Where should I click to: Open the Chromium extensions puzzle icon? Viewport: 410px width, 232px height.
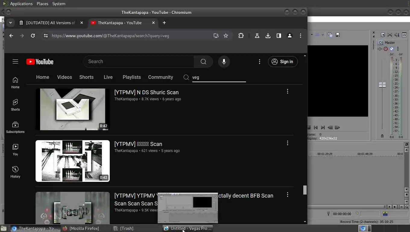241,36
